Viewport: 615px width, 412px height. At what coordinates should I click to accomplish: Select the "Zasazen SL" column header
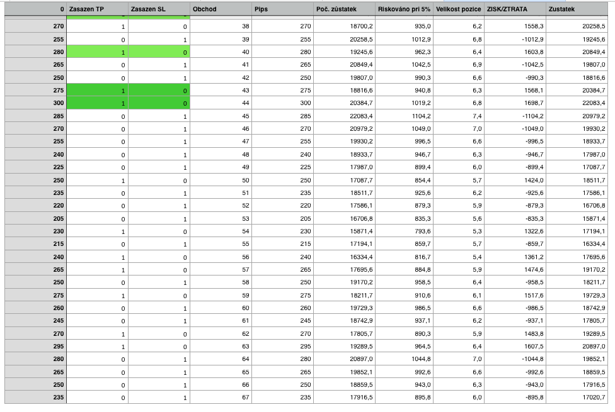tap(159, 9)
